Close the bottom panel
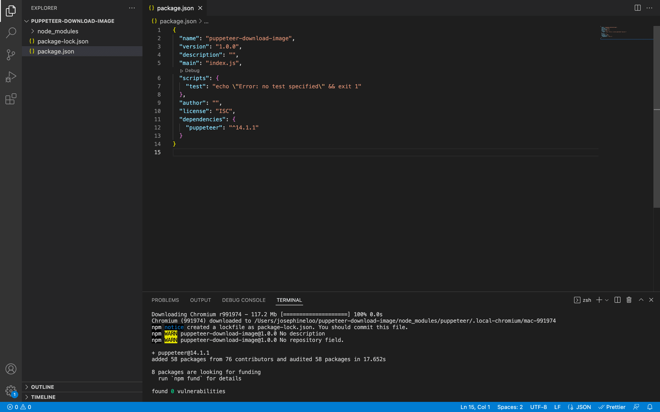Image resolution: width=660 pixels, height=412 pixels. point(651,300)
